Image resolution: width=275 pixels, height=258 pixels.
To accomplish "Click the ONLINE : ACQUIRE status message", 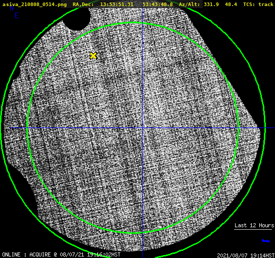I will (61, 254).
